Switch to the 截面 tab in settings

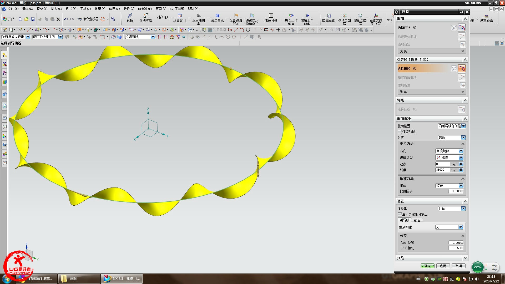click(417, 220)
